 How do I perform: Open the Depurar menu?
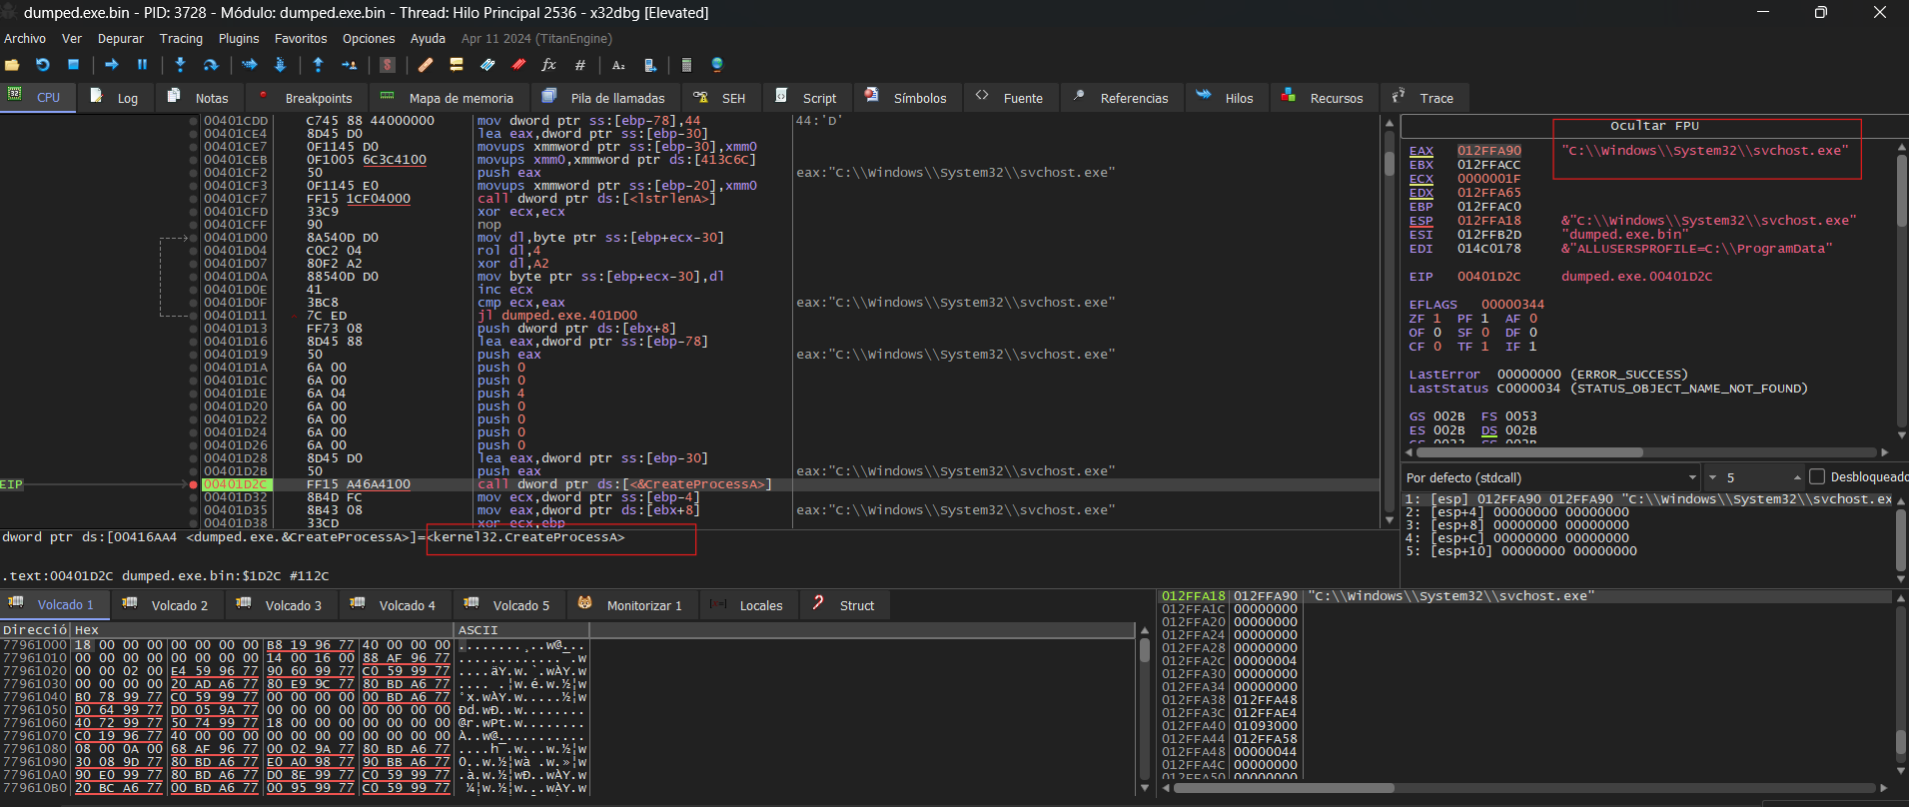(x=121, y=38)
